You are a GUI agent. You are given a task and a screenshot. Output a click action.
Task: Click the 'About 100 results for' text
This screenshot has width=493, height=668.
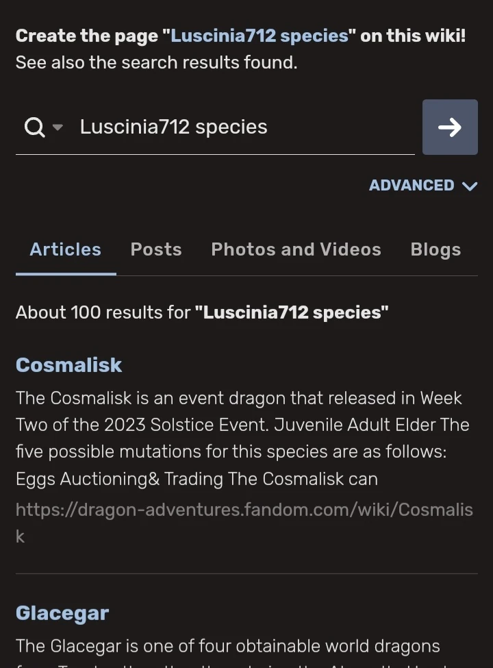pyautogui.click(x=103, y=312)
